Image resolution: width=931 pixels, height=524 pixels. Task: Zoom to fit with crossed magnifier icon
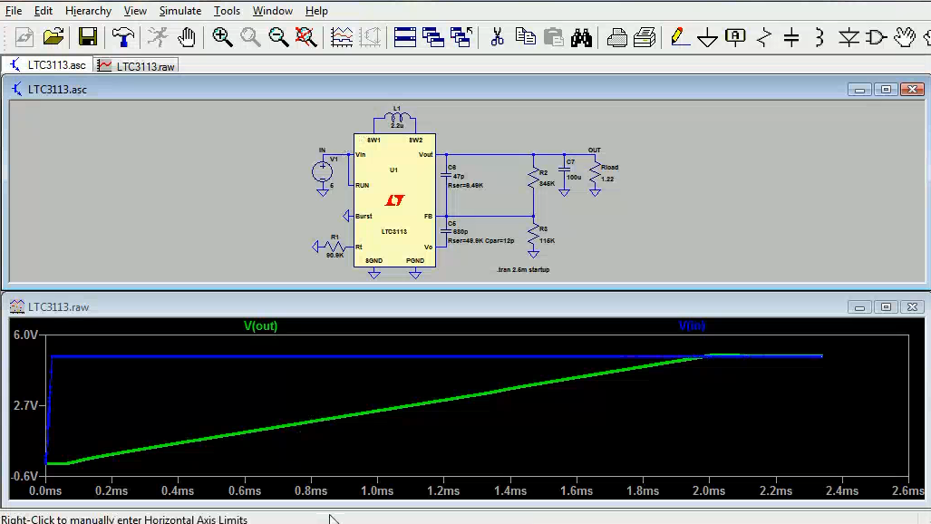pyautogui.click(x=305, y=37)
